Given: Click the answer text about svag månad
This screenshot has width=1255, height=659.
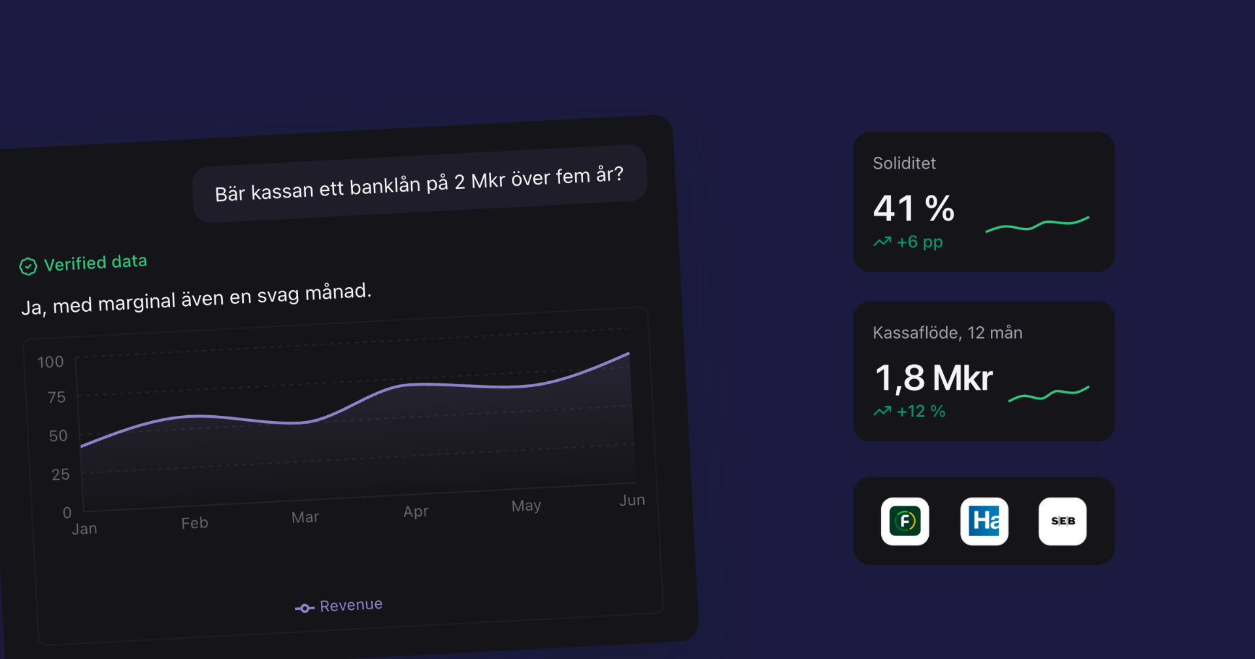Looking at the screenshot, I should coord(196,299).
